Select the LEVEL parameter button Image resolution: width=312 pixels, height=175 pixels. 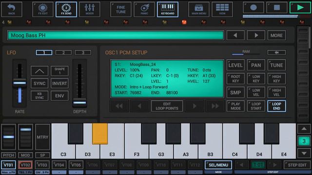(x=235, y=65)
